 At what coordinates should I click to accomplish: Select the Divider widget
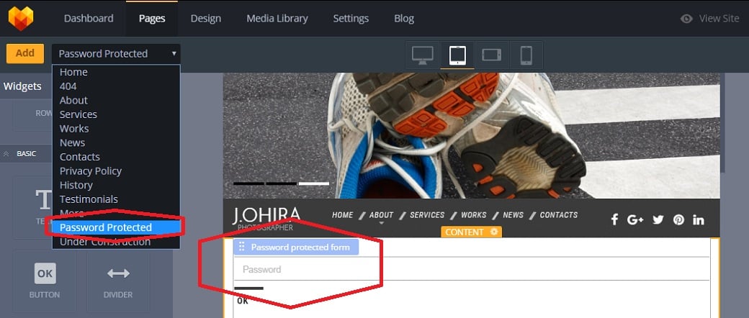(118, 280)
